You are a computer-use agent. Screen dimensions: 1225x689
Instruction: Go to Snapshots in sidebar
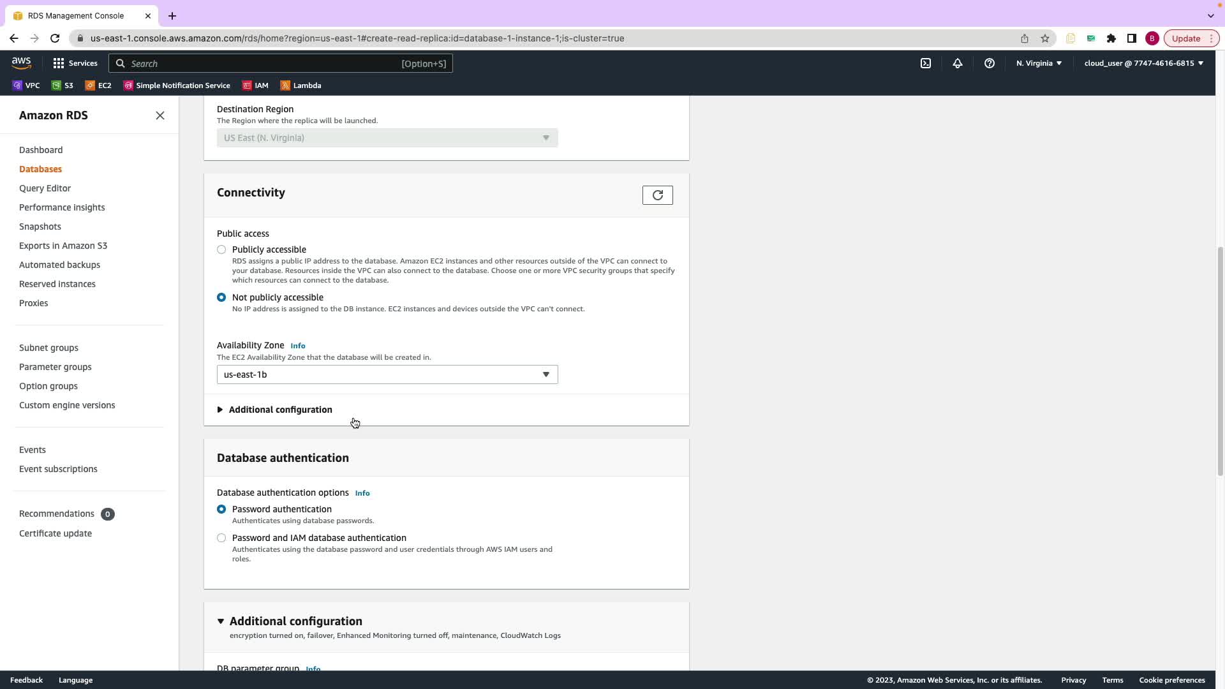pos(40,226)
